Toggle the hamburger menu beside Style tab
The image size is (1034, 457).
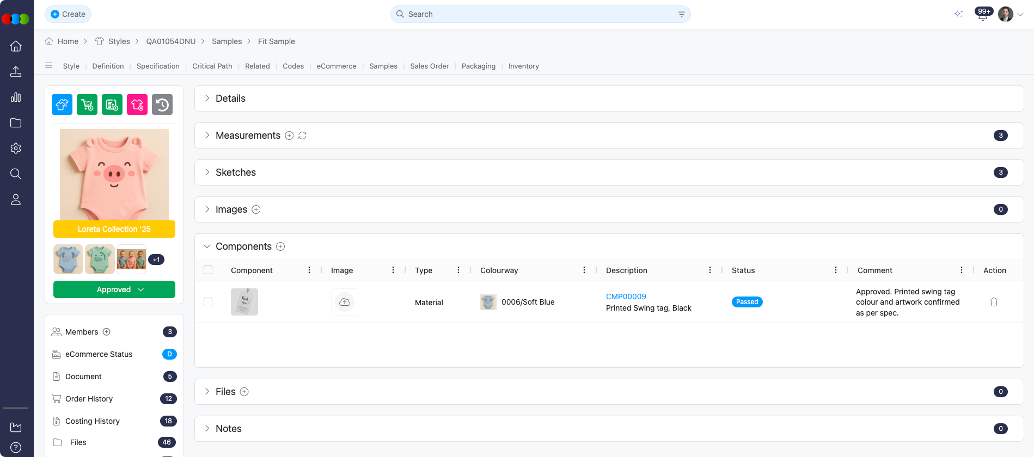[48, 66]
